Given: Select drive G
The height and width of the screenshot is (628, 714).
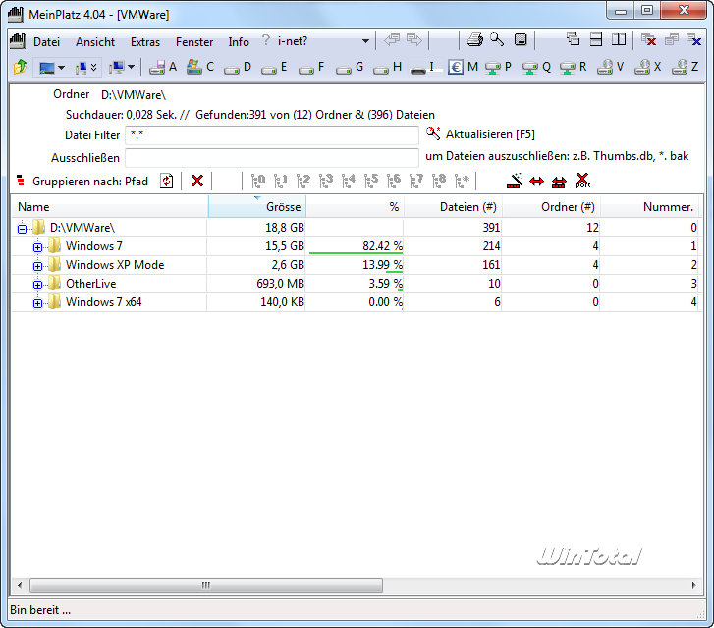Looking at the screenshot, I should click(x=350, y=68).
